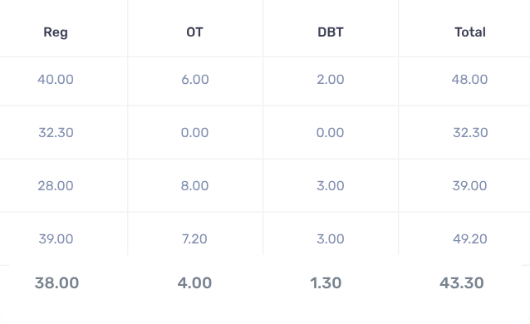Viewport: 530px width, 324px height.
Task: Click the Total column header
Action: (x=470, y=32)
